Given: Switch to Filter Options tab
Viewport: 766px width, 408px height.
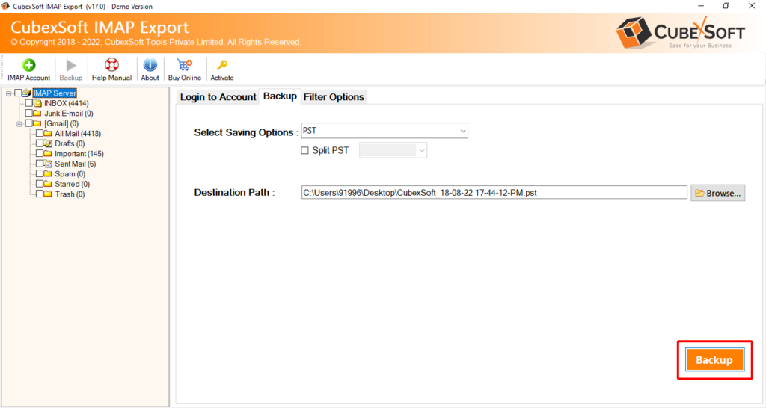Looking at the screenshot, I should point(334,97).
